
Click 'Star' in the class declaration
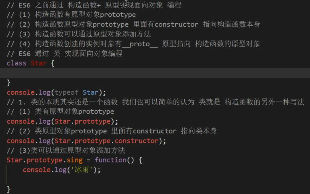[38, 63]
